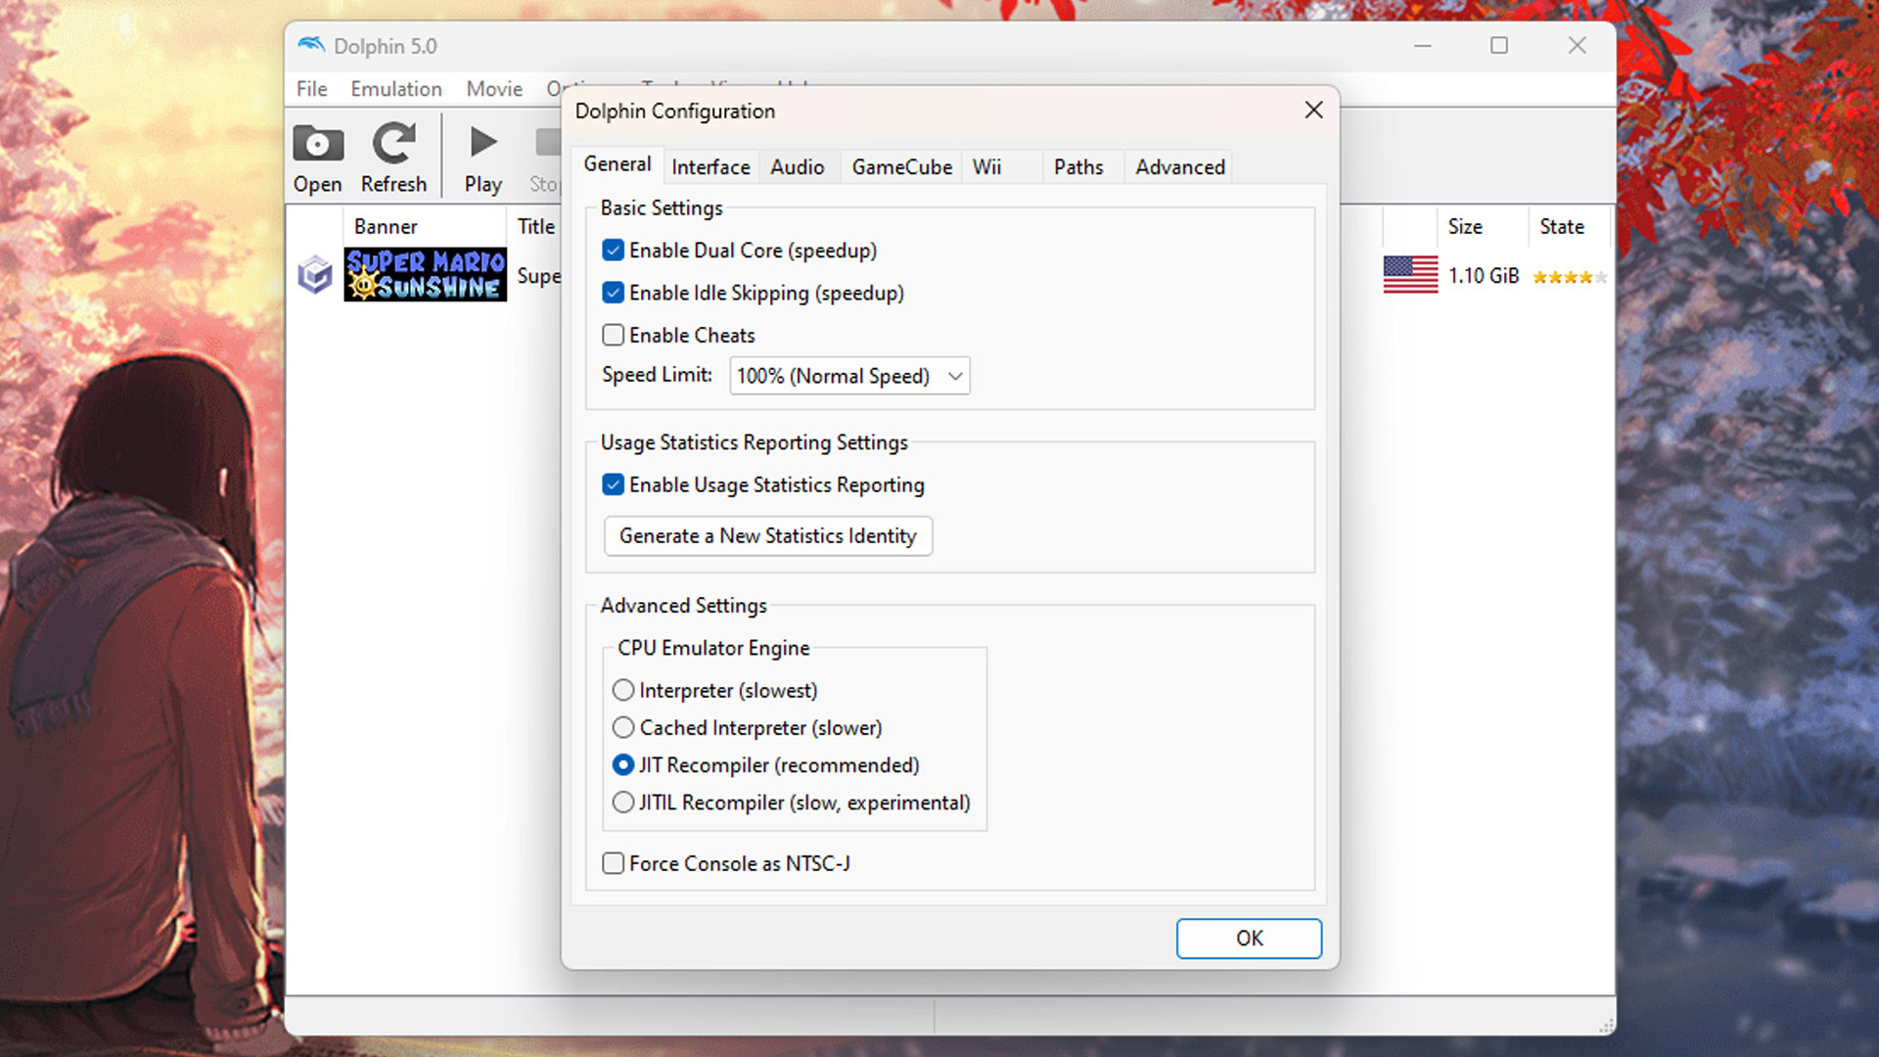Screen dimensions: 1879x1057
Task: Click the GameCube platform icon in the game list
Action: point(315,275)
